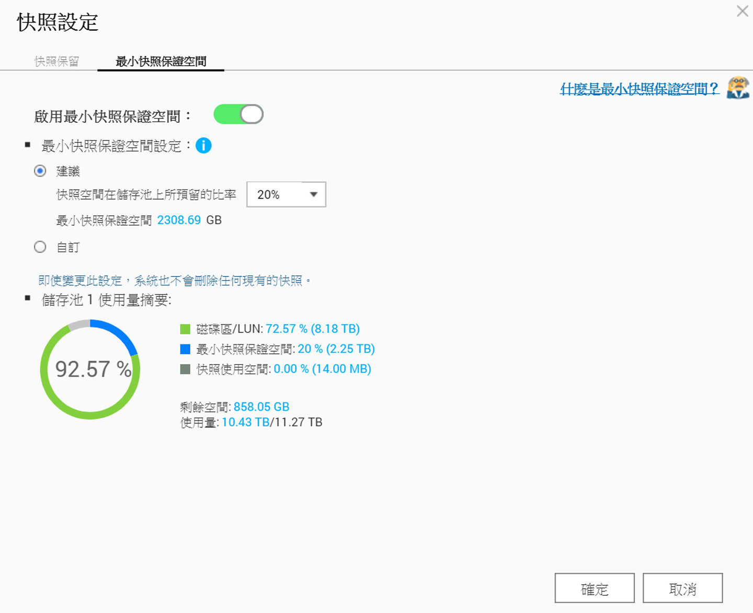Disable the 啟用最小快照保證空間 toggle
Image resolution: width=753 pixels, height=613 pixels.
click(x=238, y=114)
